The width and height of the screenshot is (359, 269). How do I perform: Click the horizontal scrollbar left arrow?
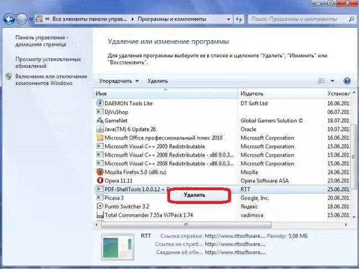coord(97,225)
